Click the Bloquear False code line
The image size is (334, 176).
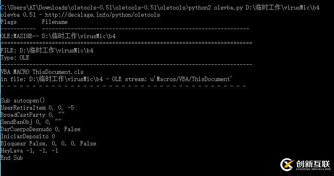(x=48, y=143)
